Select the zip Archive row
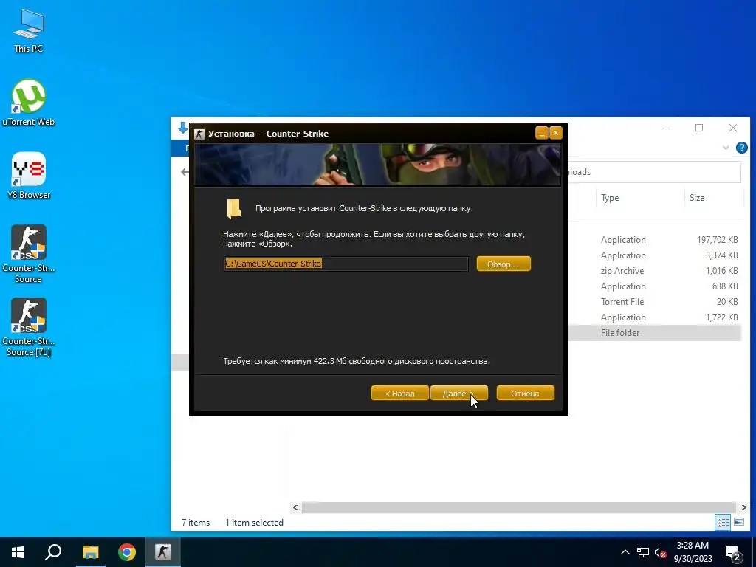This screenshot has width=756, height=567. point(655,270)
